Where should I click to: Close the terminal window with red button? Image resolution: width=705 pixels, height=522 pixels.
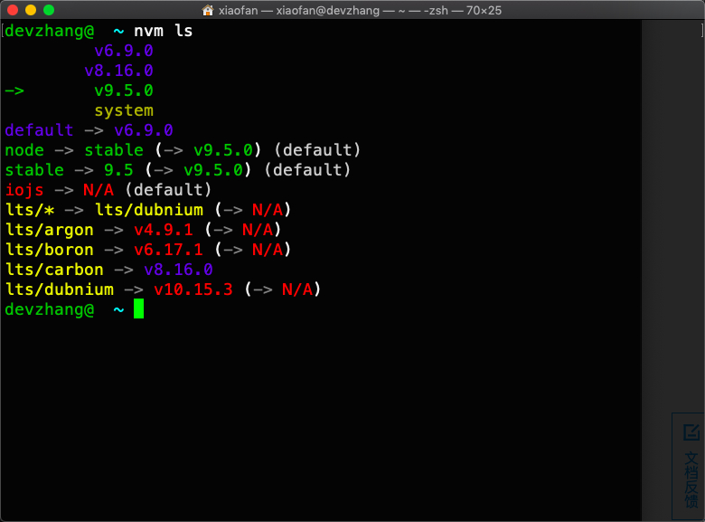pyautogui.click(x=13, y=10)
